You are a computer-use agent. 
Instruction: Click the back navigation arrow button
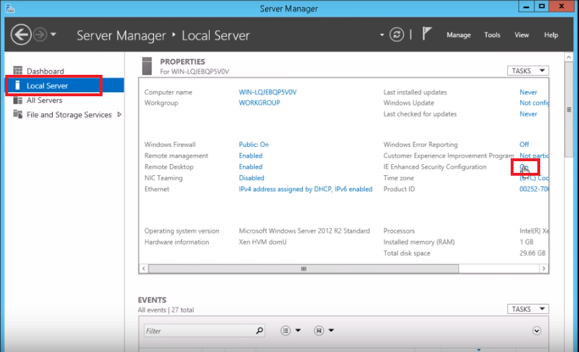coord(21,35)
